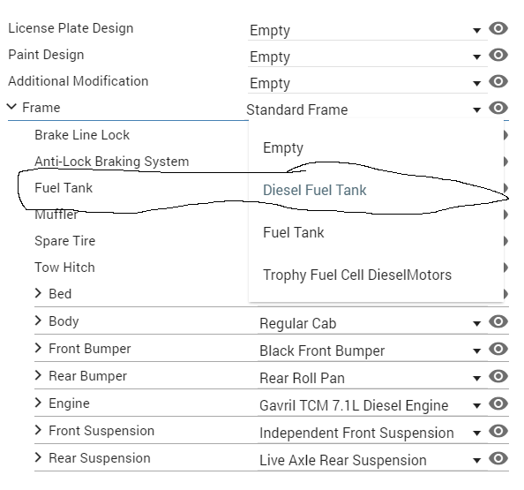The width and height of the screenshot is (524, 490).
Task: Expand the Engine parts section
Action: pos(38,403)
